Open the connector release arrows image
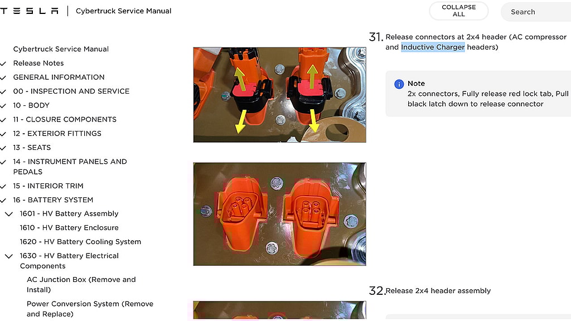The width and height of the screenshot is (571, 321). coord(280,95)
